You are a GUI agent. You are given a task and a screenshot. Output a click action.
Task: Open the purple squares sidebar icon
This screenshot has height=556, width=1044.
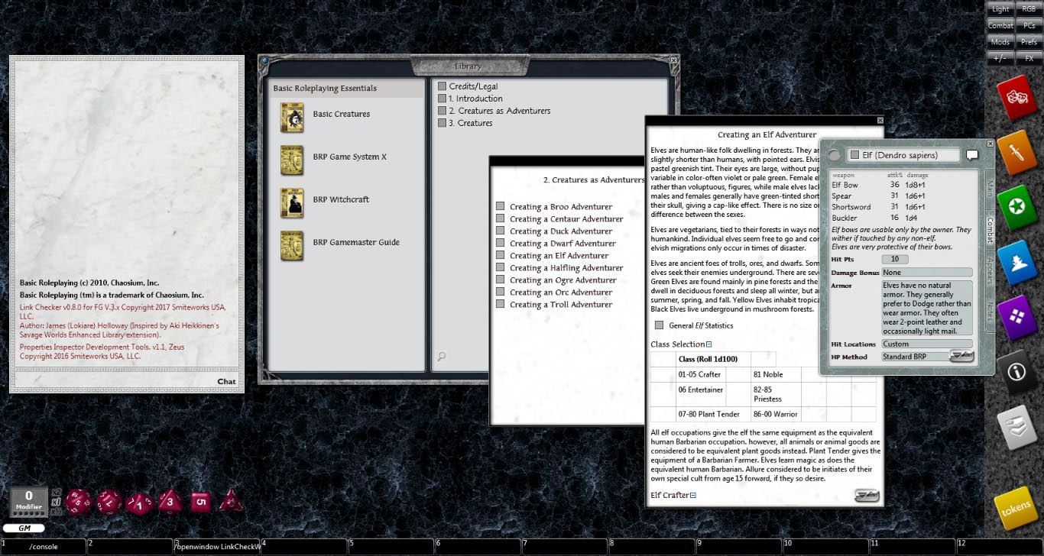point(1016,316)
